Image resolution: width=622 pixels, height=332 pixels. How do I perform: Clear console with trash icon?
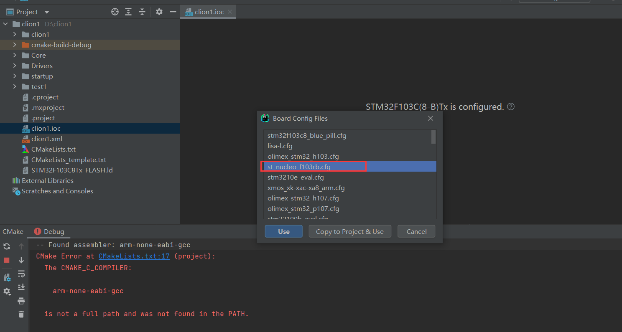pos(21,314)
